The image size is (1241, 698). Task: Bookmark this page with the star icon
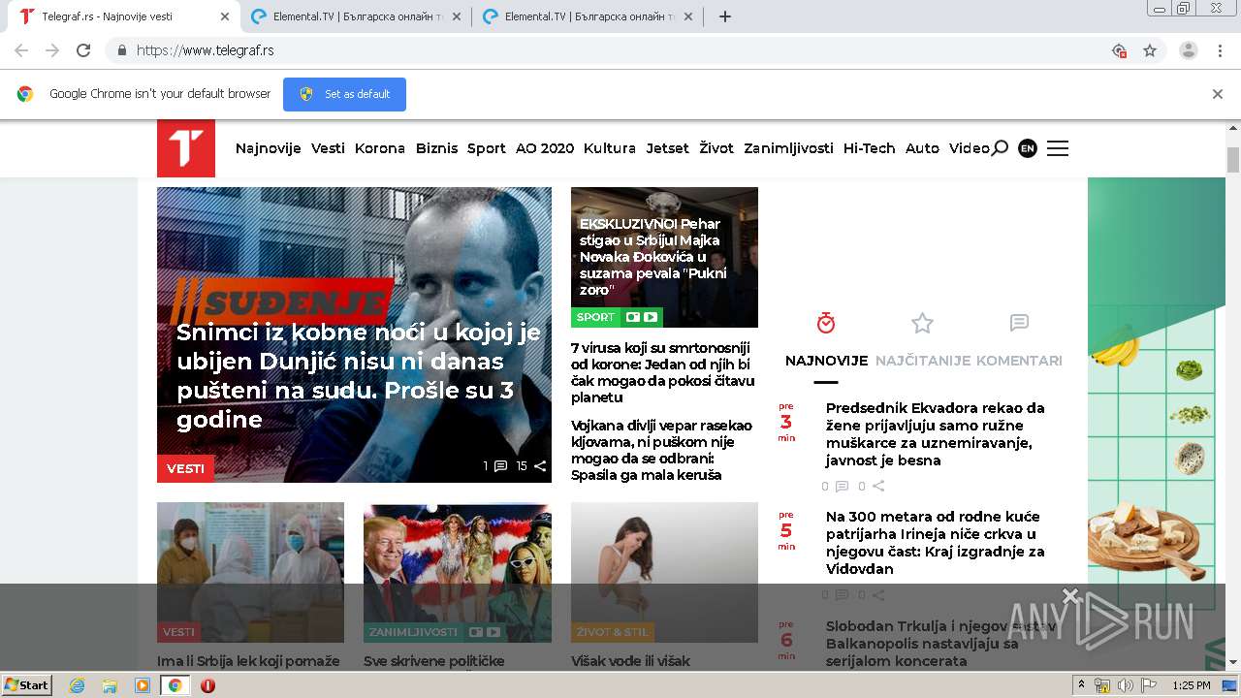click(x=1150, y=50)
